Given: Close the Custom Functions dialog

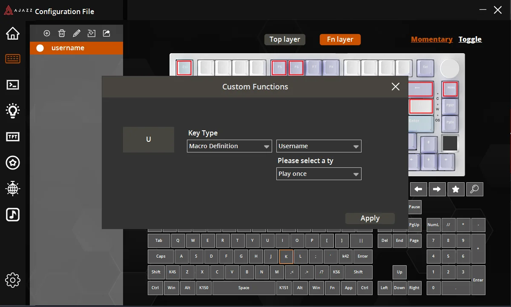Looking at the screenshot, I should pos(396,87).
